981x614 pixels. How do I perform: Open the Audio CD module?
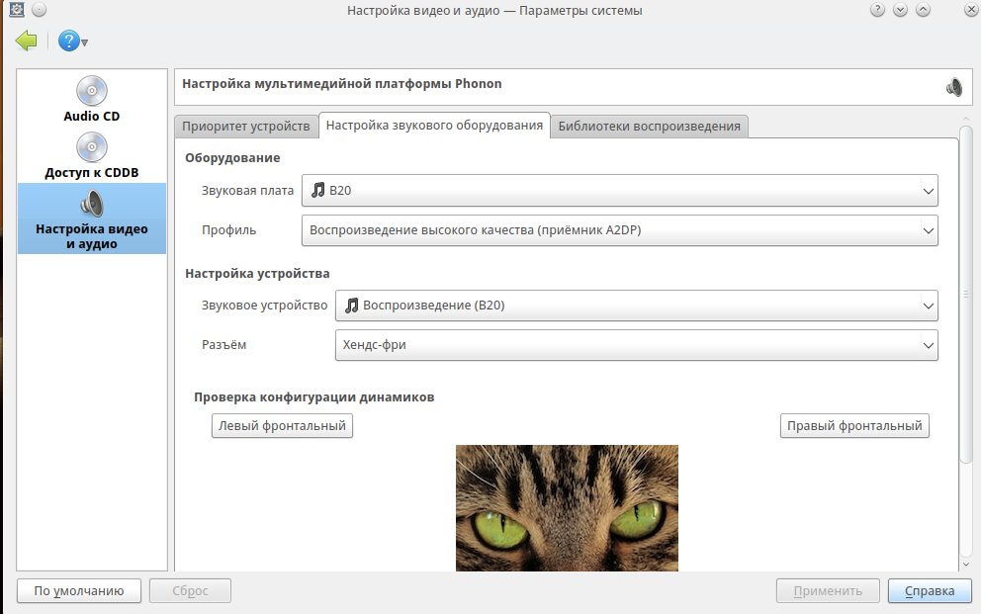coord(91,99)
